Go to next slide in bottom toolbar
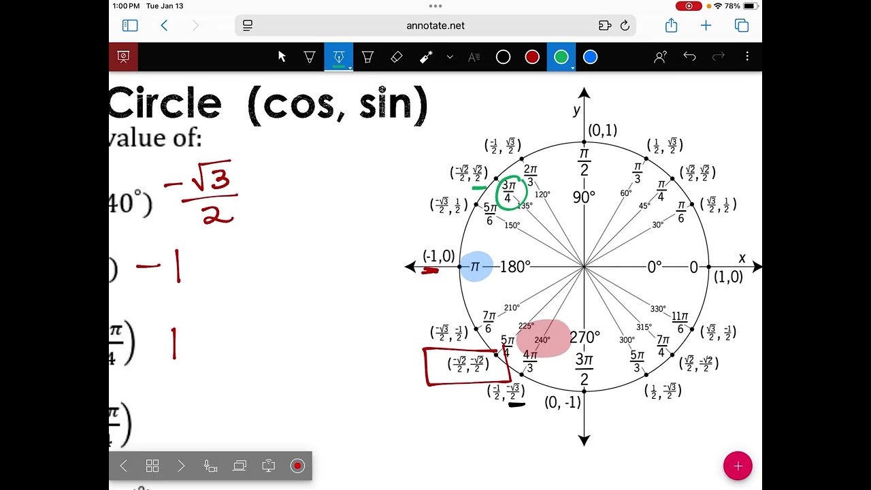871x490 pixels. pyautogui.click(x=181, y=465)
